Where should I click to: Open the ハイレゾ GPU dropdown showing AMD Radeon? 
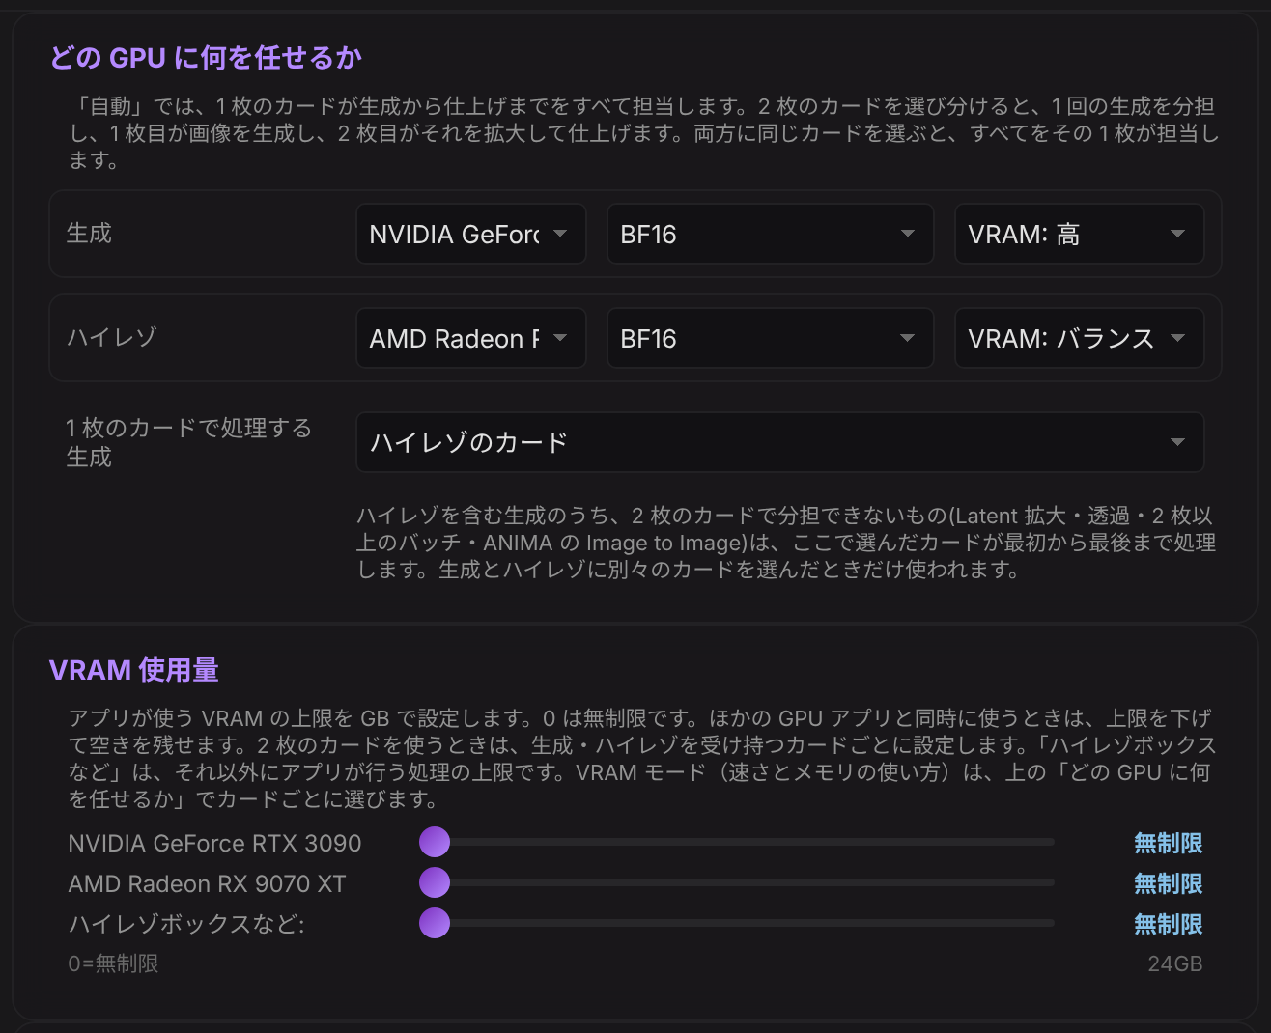471,338
